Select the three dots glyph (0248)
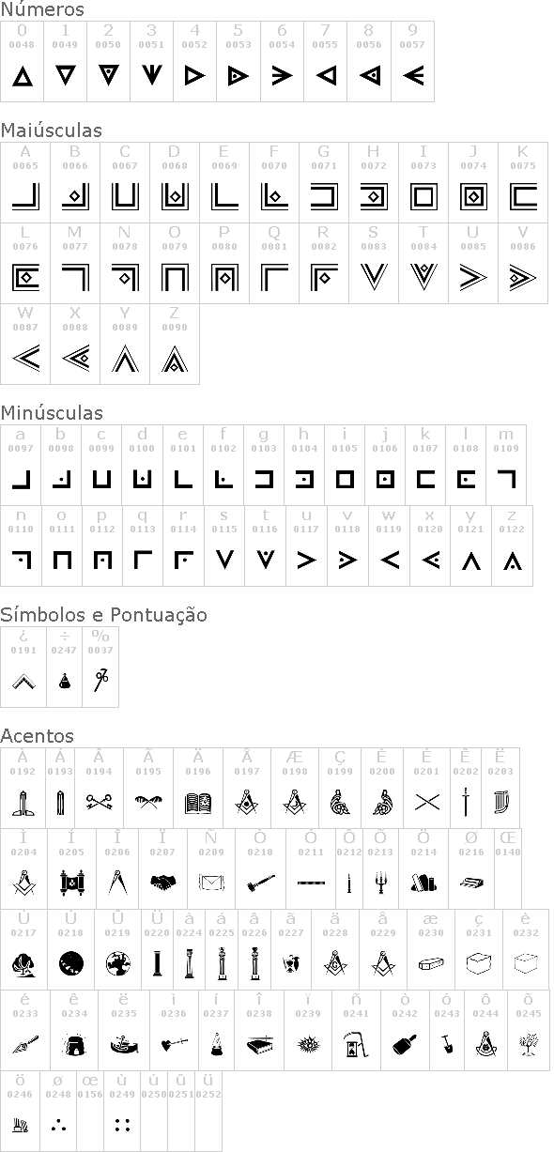554x1152 pixels. 58,1124
